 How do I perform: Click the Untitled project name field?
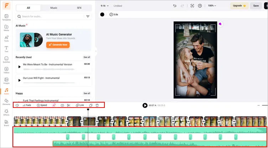pos(118,6)
